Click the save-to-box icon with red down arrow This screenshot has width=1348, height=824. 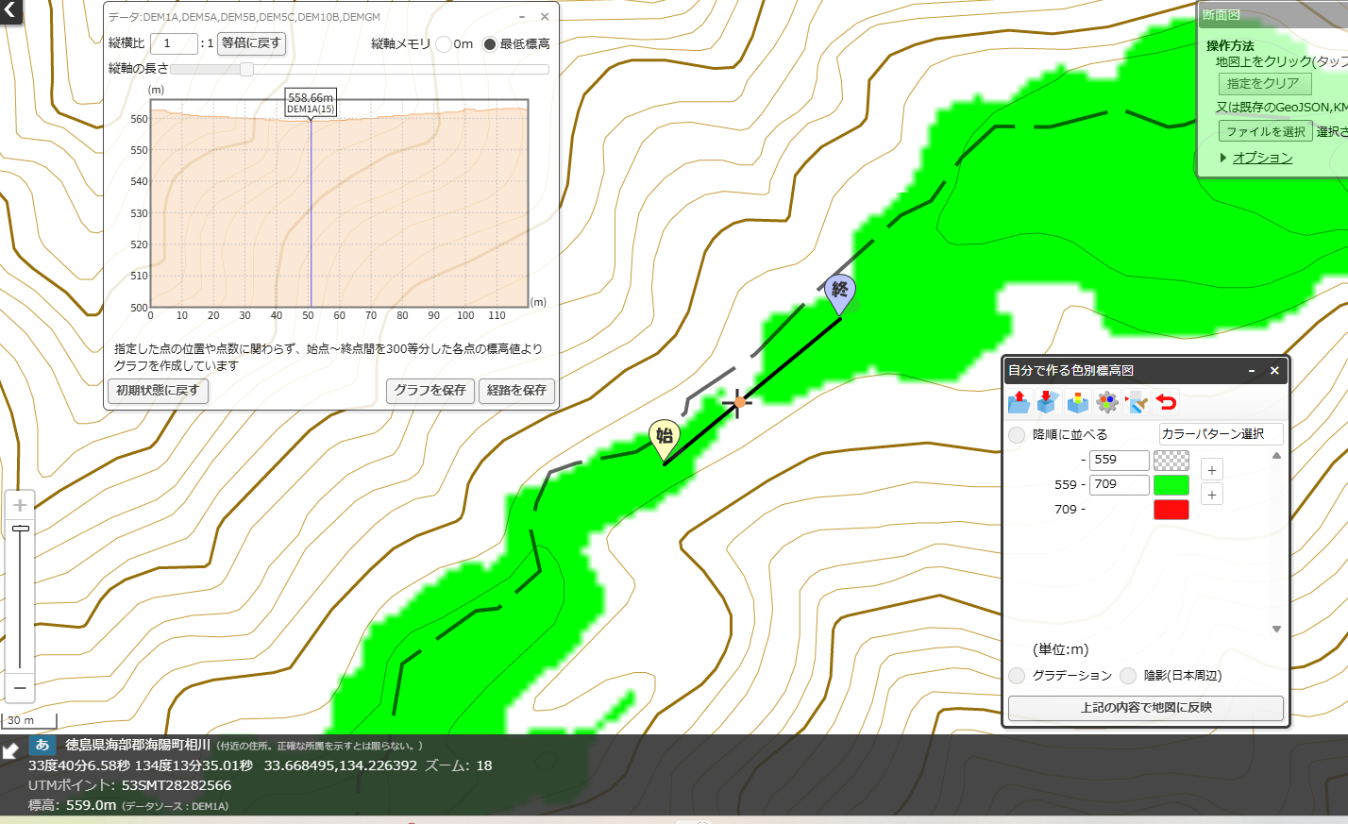(x=1047, y=403)
